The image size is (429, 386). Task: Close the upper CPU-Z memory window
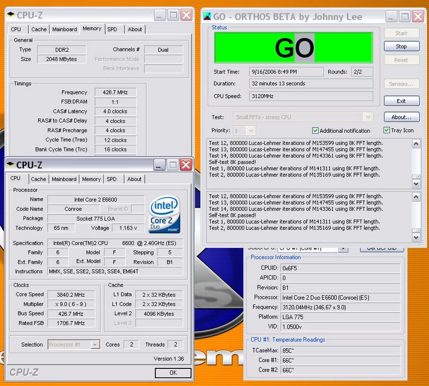click(x=187, y=15)
